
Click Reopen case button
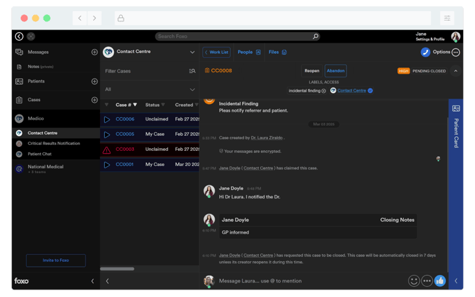point(312,71)
